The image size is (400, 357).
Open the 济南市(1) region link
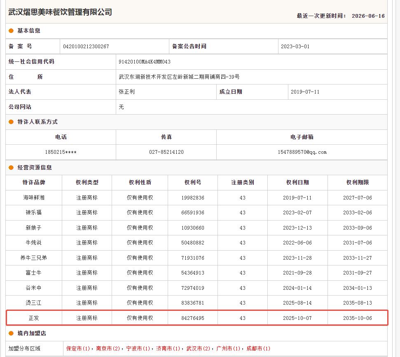click(168, 349)
